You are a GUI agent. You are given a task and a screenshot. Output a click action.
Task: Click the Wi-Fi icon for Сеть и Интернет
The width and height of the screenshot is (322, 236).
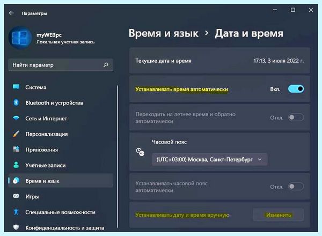[16, 118]
